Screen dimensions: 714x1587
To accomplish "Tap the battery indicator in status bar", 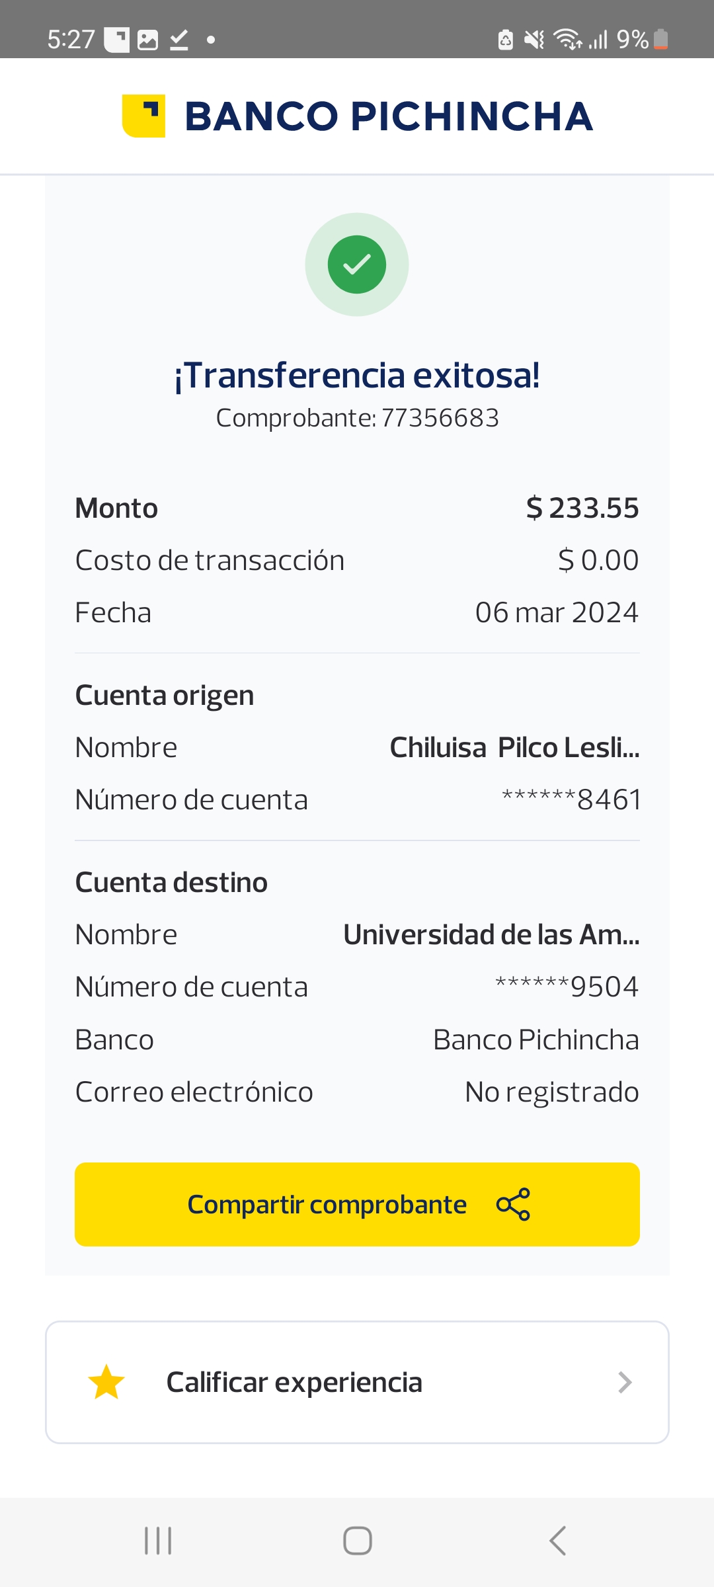I will [x=660, y=40].
